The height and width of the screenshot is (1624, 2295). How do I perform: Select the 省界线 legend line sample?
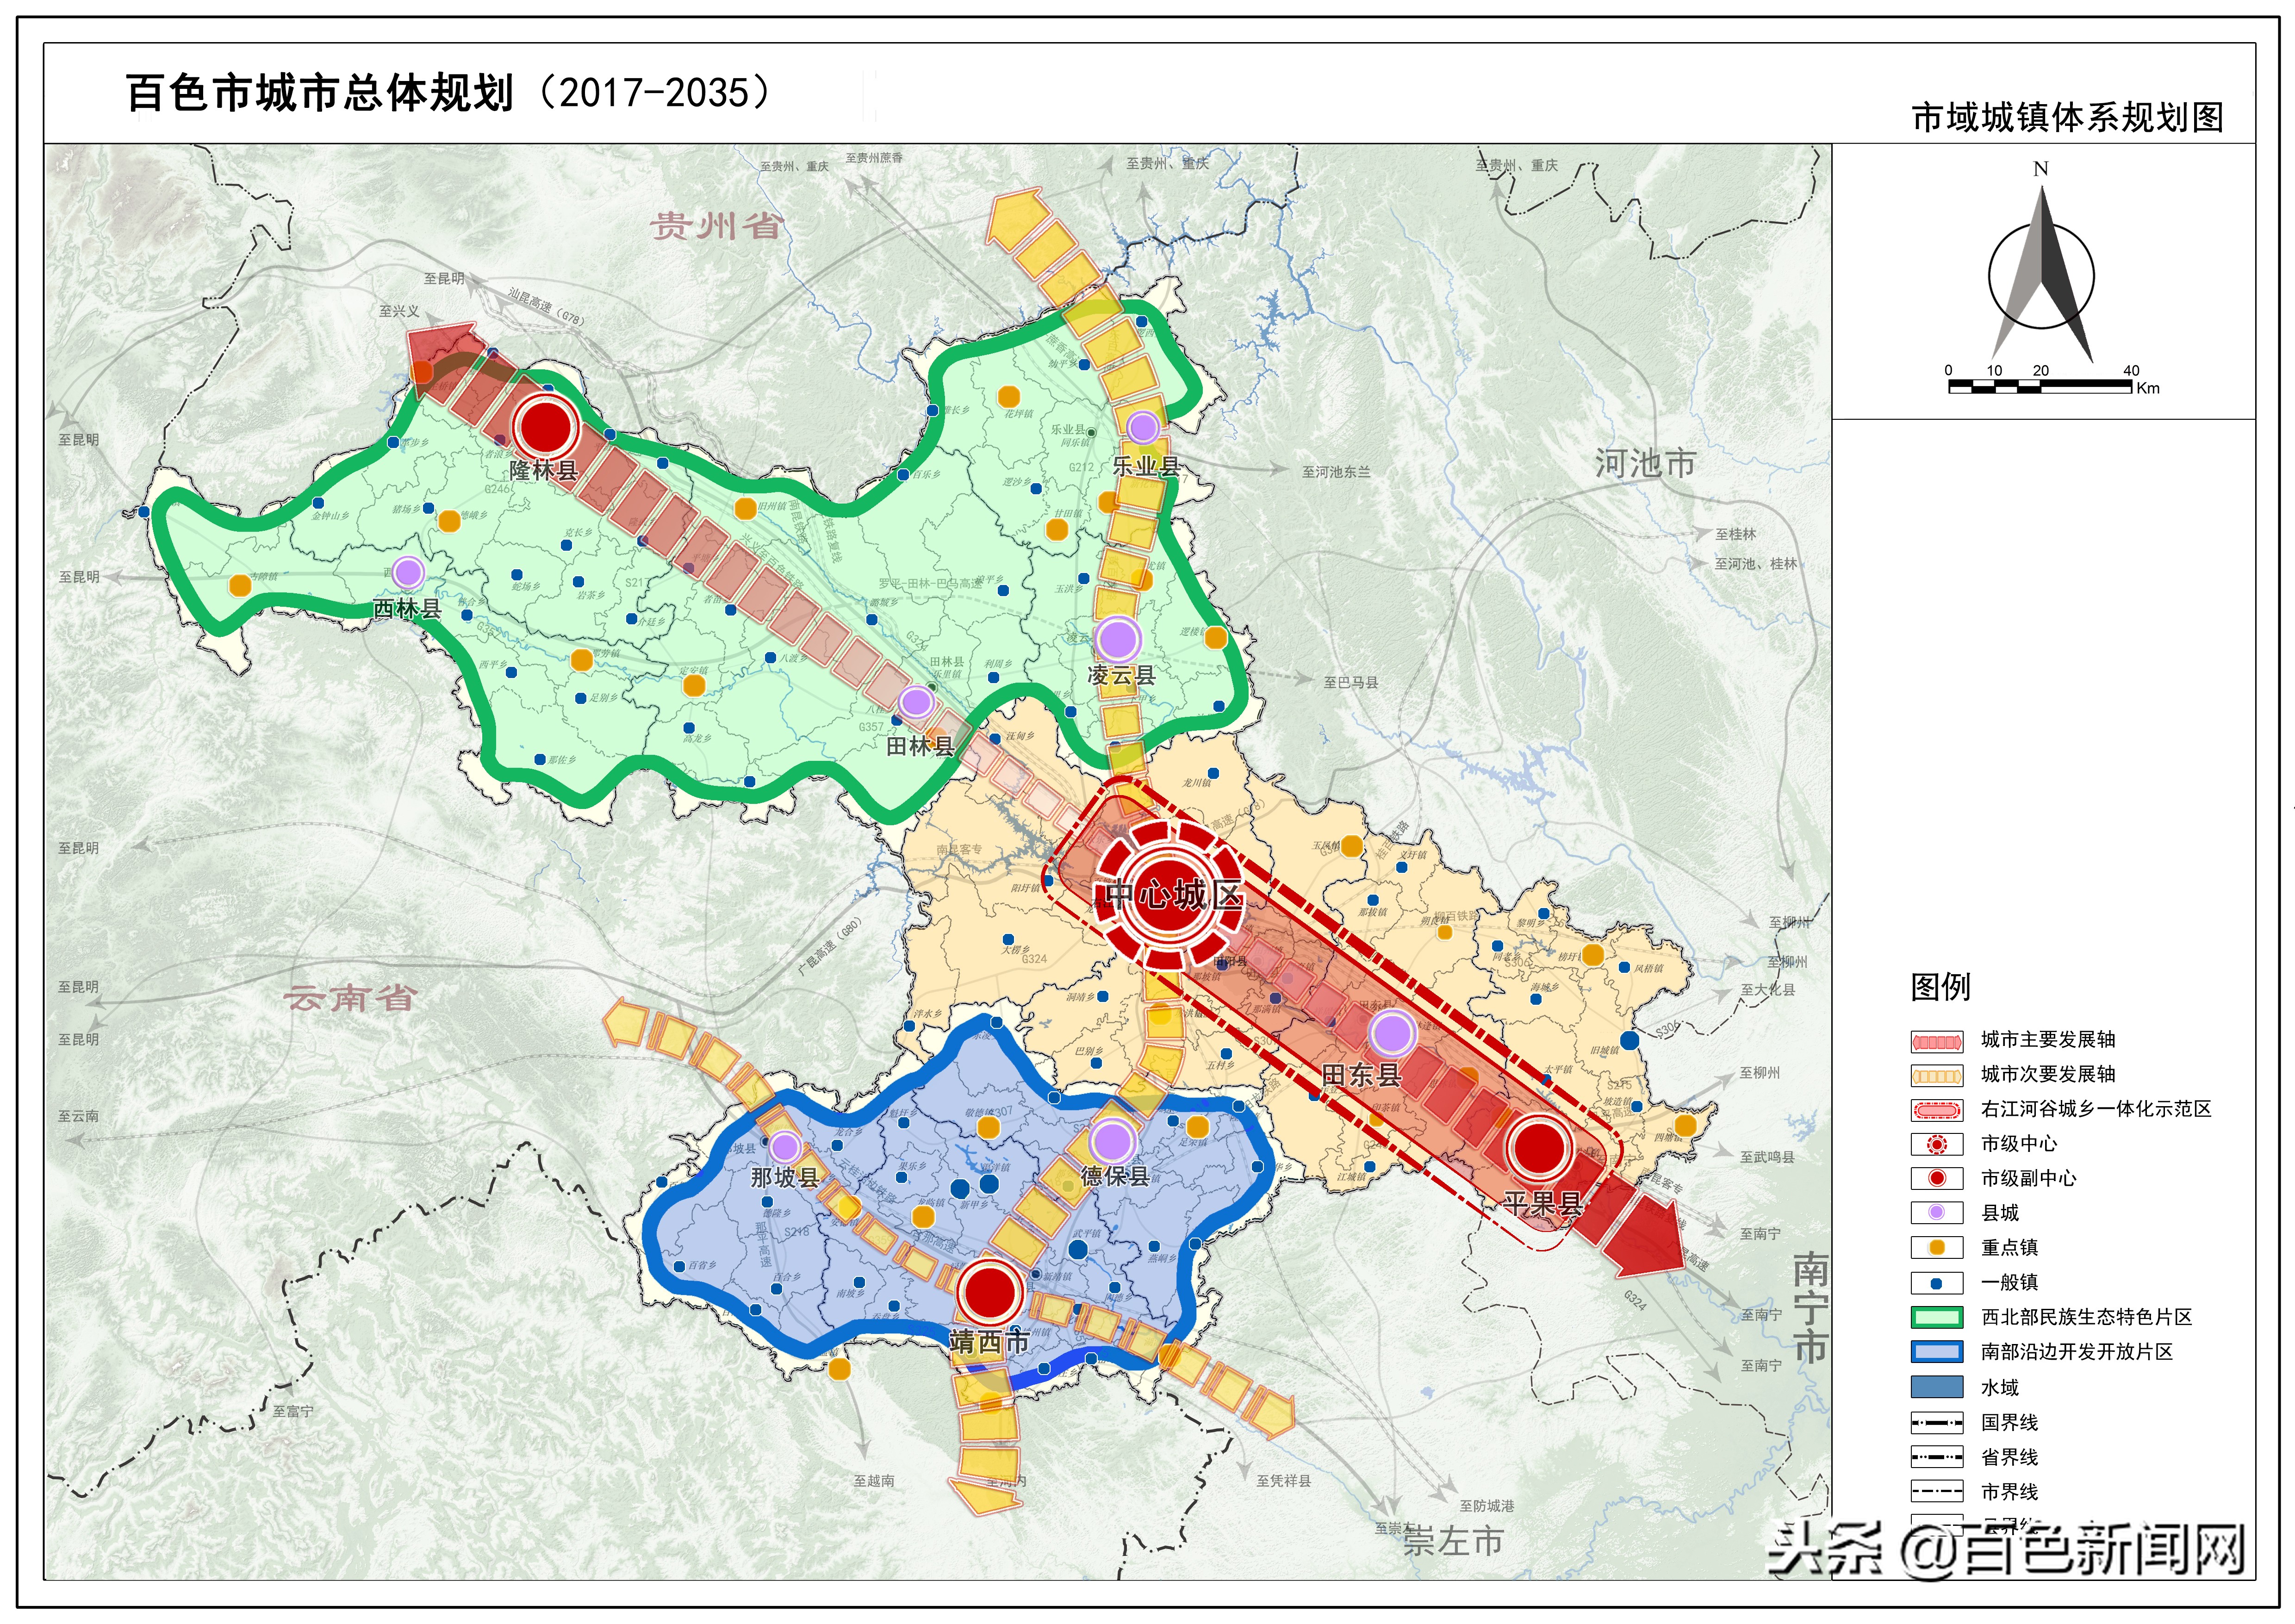click(x=1937, y=1457)
